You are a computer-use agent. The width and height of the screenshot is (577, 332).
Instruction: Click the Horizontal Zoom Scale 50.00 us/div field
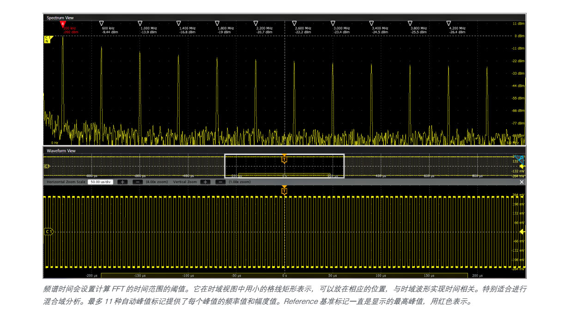click(100, 182)
